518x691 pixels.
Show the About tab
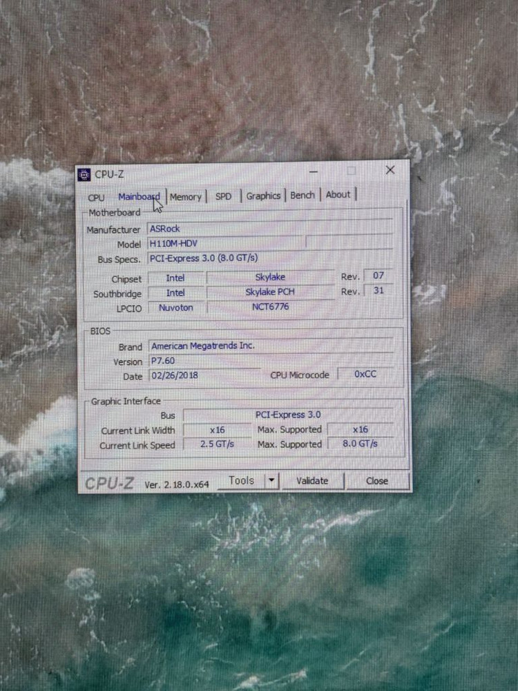click(338, 195)
